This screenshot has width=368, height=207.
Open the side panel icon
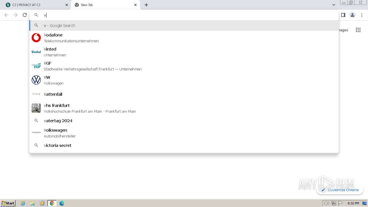tap(343, 15)
